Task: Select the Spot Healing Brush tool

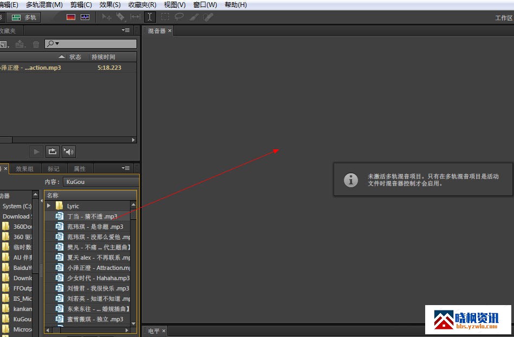Action: [x=208, y=17]
